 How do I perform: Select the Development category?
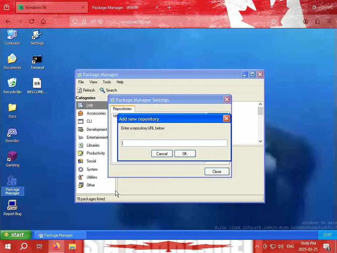coord(92,129)
